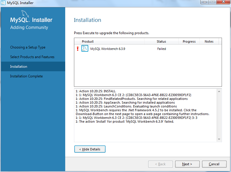Click the log scrollbar up arrow

coord(219,91)
